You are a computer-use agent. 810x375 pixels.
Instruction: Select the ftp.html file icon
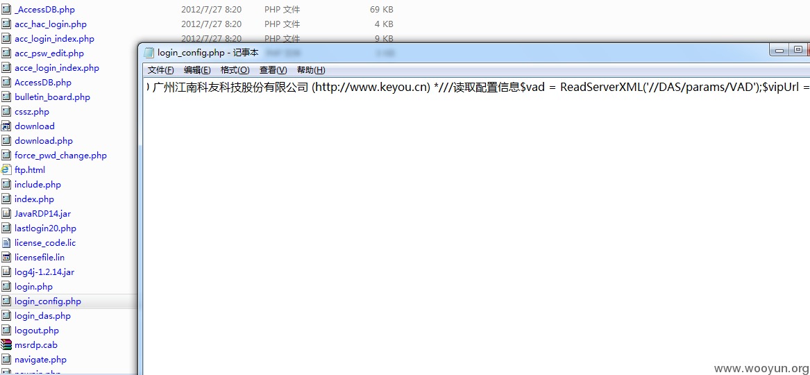7,170
